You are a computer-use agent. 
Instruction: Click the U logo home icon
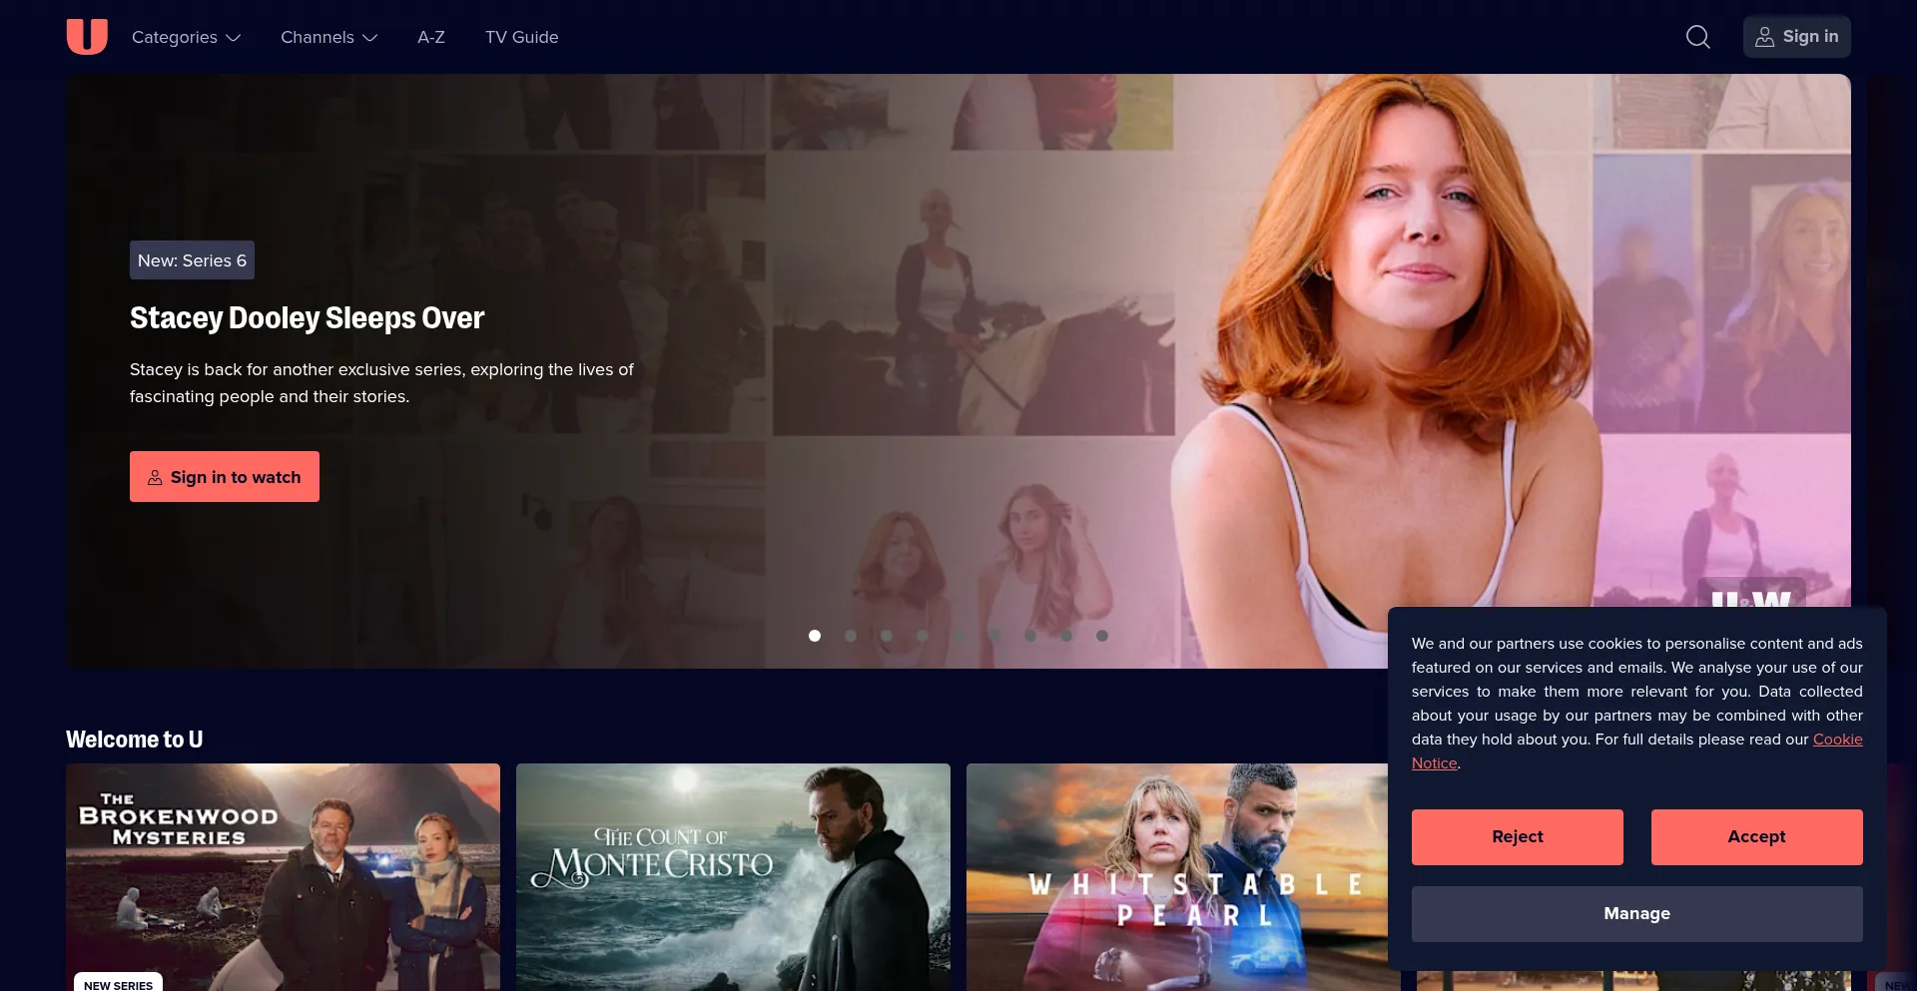click(x=87, y=37)
